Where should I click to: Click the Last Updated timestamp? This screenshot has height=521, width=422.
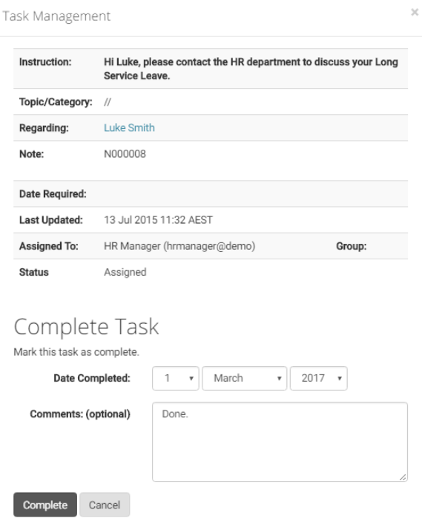[x=158, y=220]
